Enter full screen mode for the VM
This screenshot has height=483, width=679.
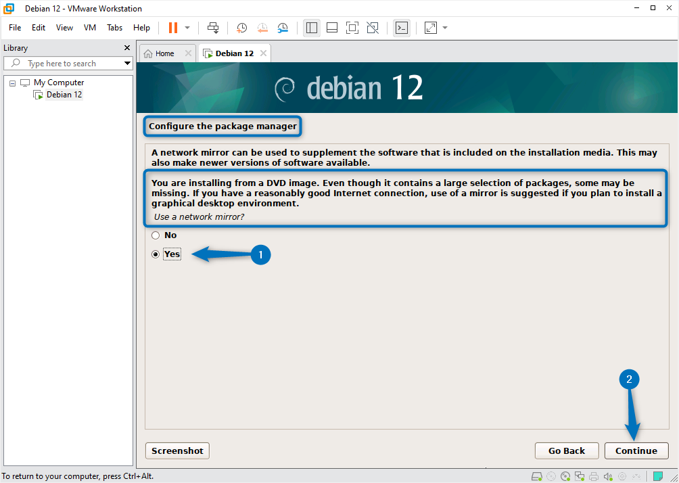click(352, 28)
